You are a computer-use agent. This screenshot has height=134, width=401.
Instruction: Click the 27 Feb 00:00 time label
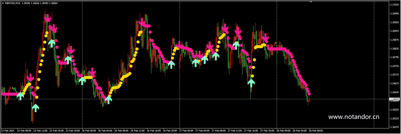[x=186, y=131]
